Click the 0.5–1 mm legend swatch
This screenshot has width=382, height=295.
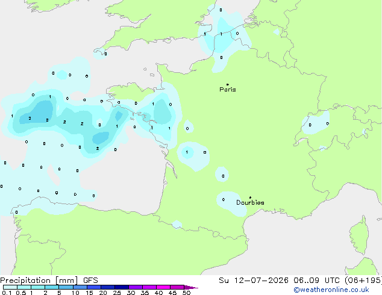point(24,287)
